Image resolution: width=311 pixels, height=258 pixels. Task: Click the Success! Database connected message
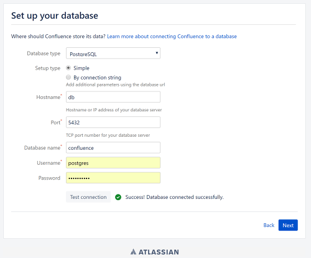pos(174,197)
